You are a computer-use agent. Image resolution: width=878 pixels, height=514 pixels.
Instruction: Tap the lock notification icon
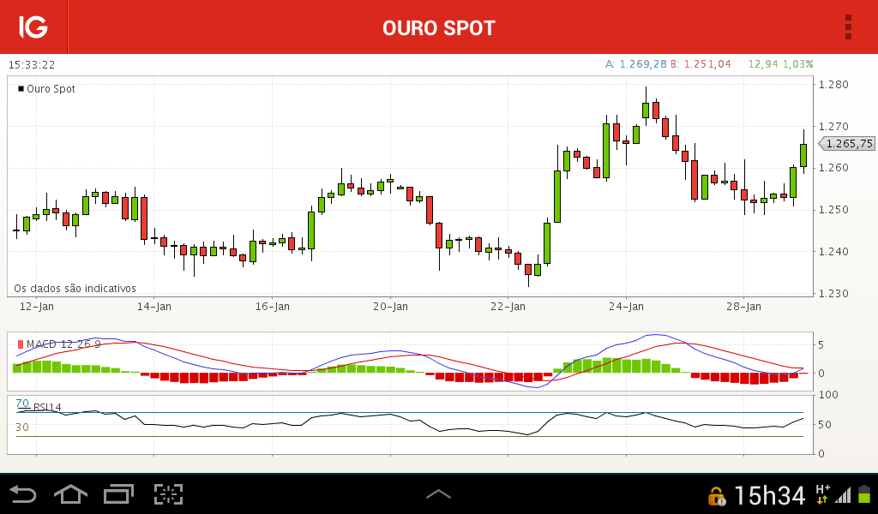pos(717,496)
